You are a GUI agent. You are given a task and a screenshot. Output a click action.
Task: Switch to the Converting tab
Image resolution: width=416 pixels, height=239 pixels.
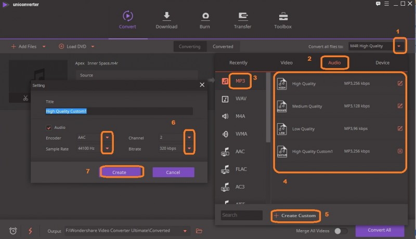click(189, 47)
